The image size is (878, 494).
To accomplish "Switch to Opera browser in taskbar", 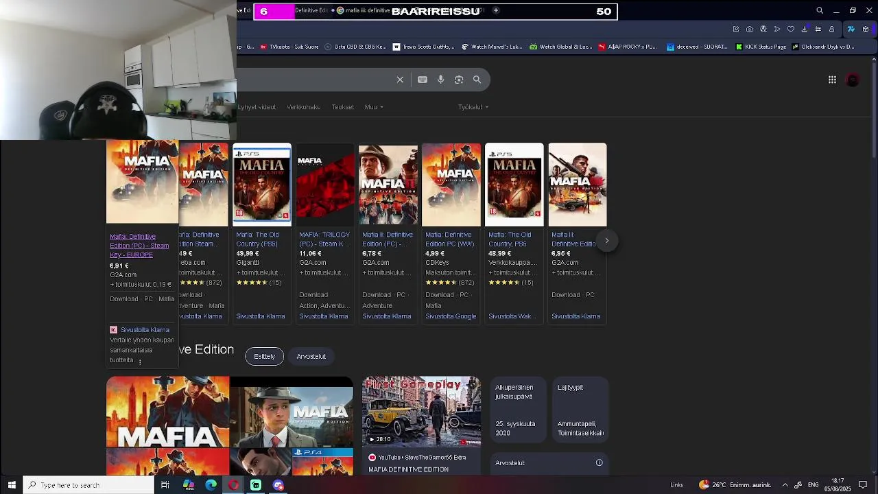I will pos(233,485).
